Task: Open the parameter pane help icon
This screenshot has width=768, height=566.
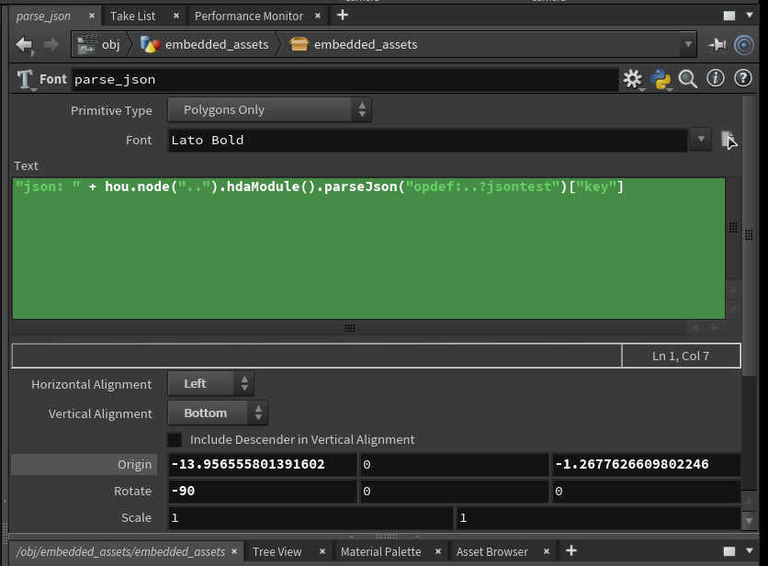Action: [x=741, y=79]
